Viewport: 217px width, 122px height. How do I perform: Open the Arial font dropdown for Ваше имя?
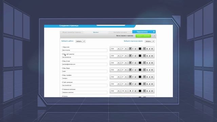click(115, 49)
